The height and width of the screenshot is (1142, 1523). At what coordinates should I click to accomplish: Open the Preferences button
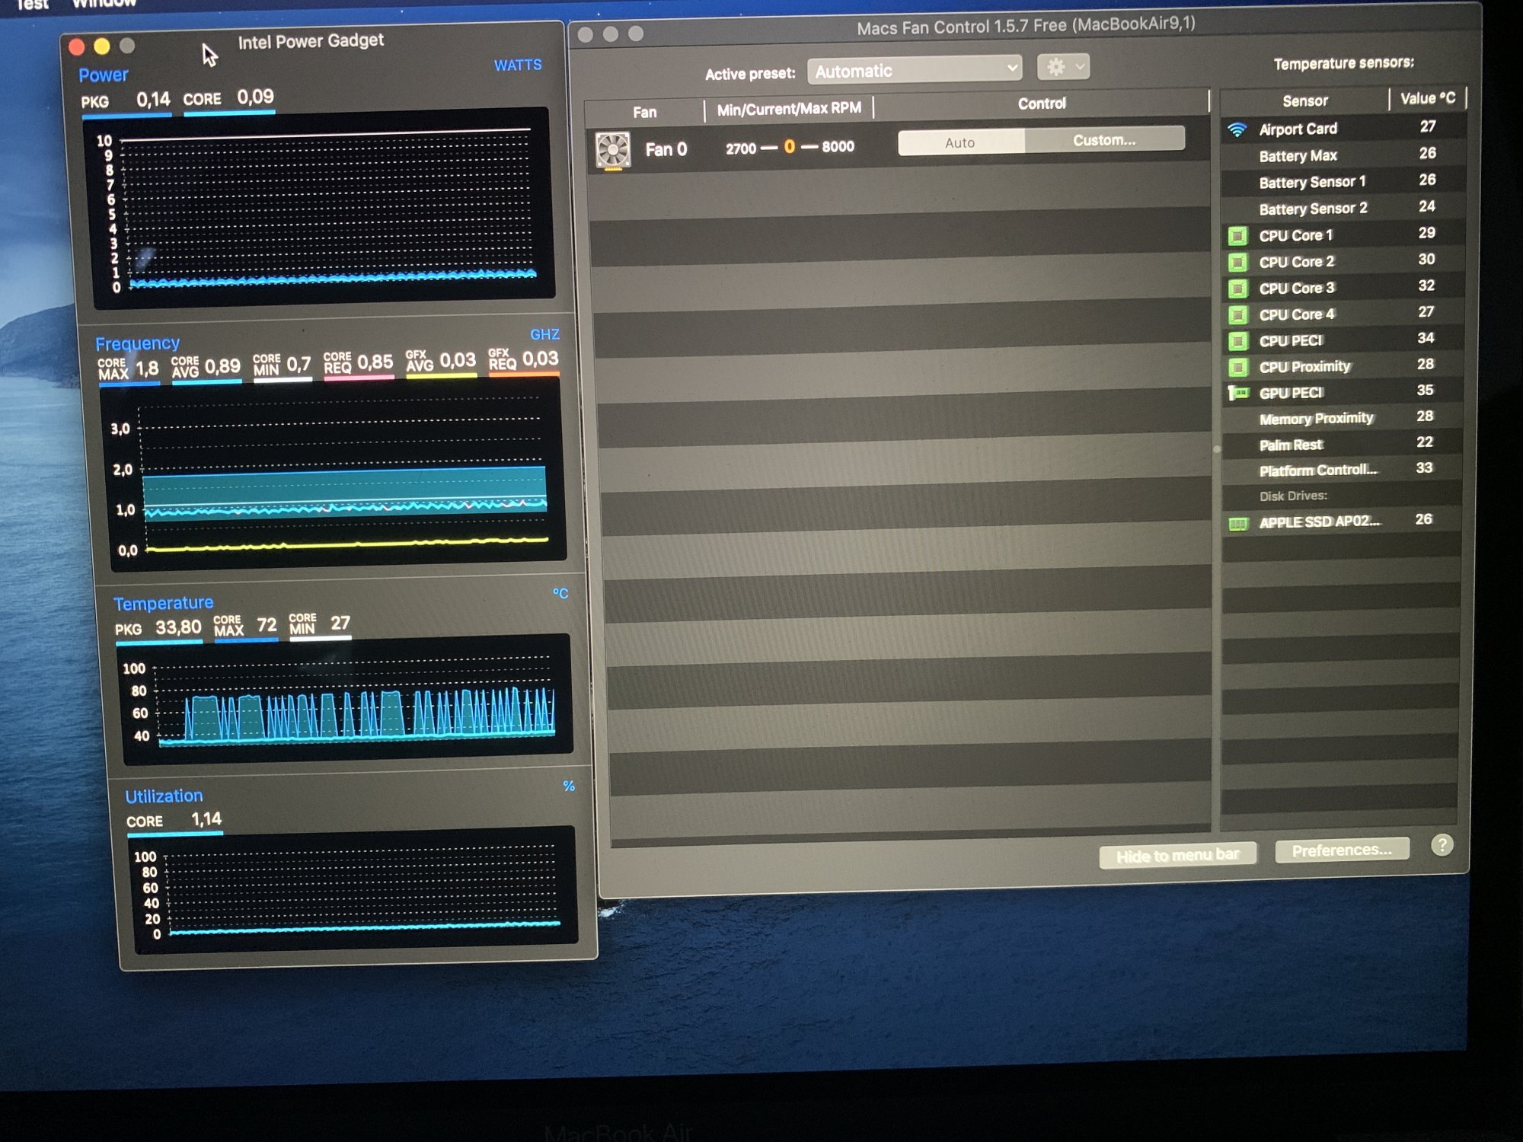click(x=1342, y=850)
